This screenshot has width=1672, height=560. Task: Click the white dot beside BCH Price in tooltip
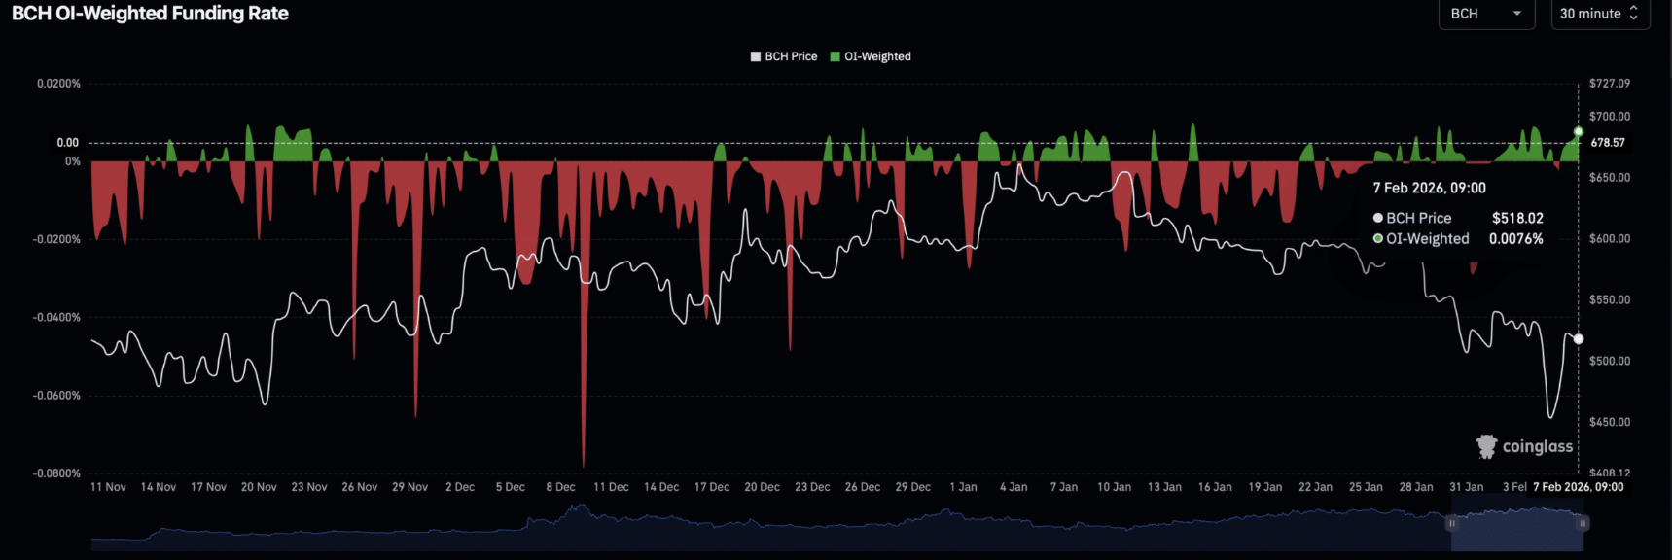point(1378,219)
